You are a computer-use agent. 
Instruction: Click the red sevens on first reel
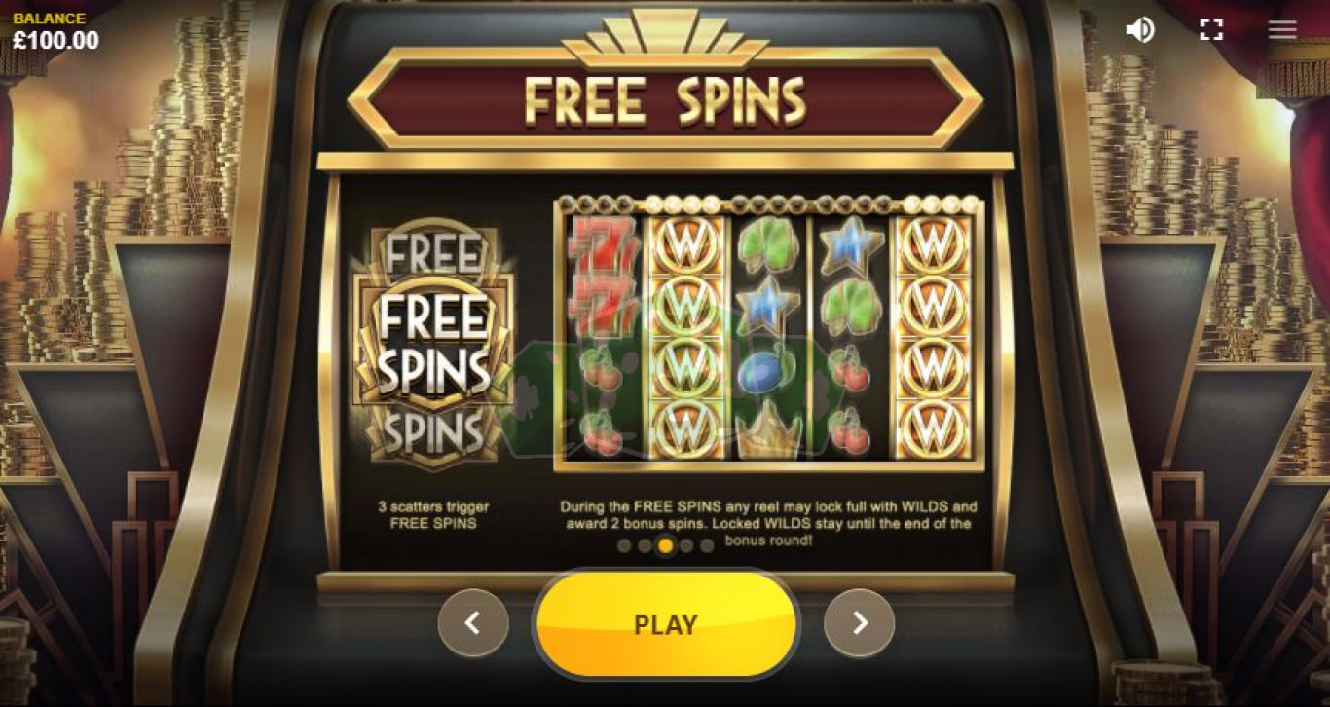point(603,277)
